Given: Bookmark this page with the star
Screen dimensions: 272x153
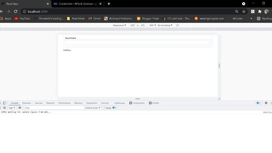Looking at the screenshot, I should (244, 11).
